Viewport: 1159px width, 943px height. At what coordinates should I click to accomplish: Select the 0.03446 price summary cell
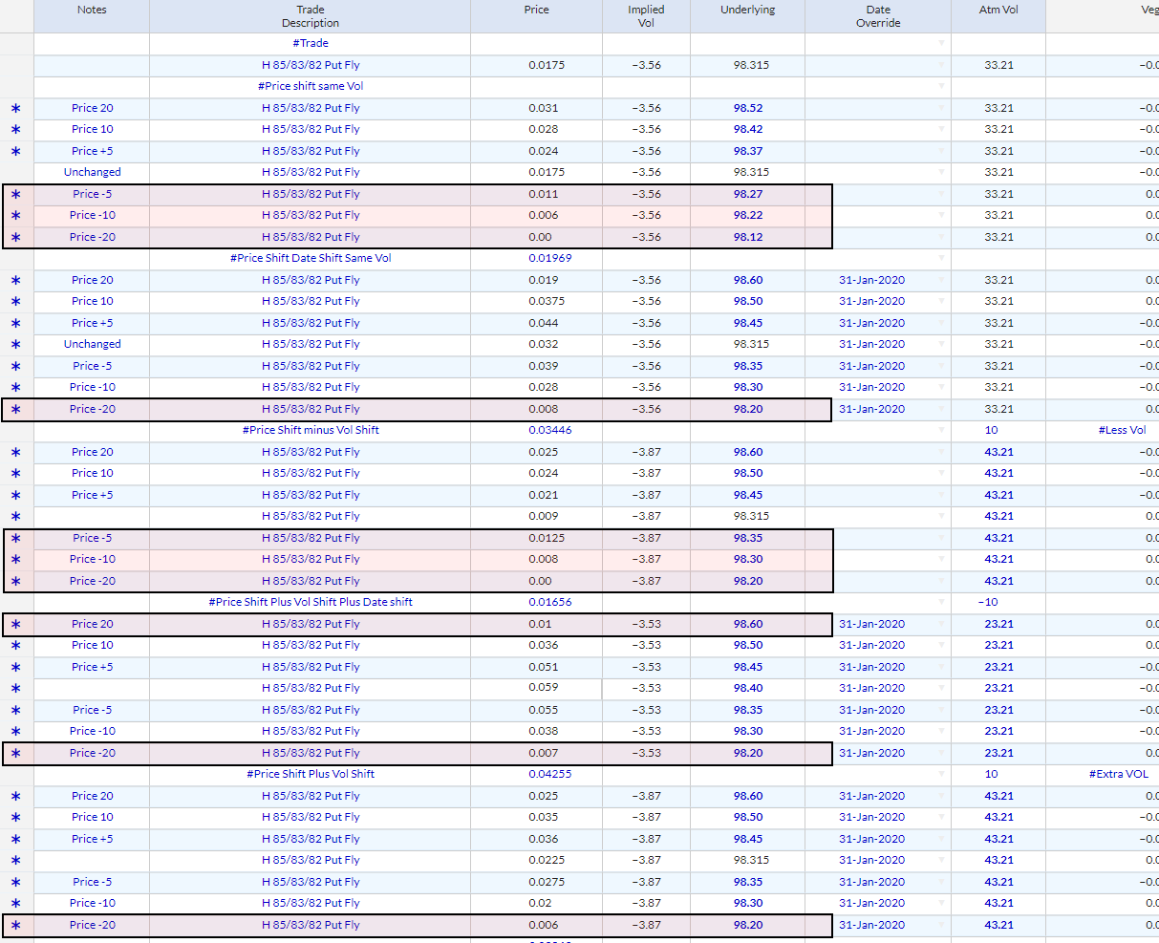tap(537, 431)
